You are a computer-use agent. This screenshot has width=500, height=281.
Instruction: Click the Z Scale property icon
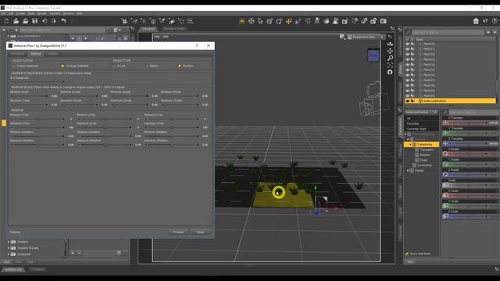(x=445, y=216)
